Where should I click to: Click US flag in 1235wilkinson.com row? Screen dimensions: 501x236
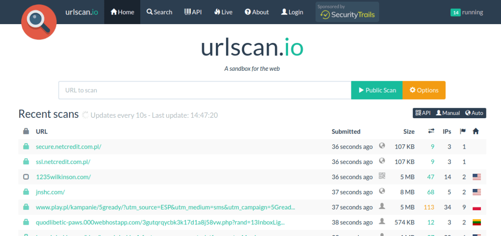tap(477, 177)
